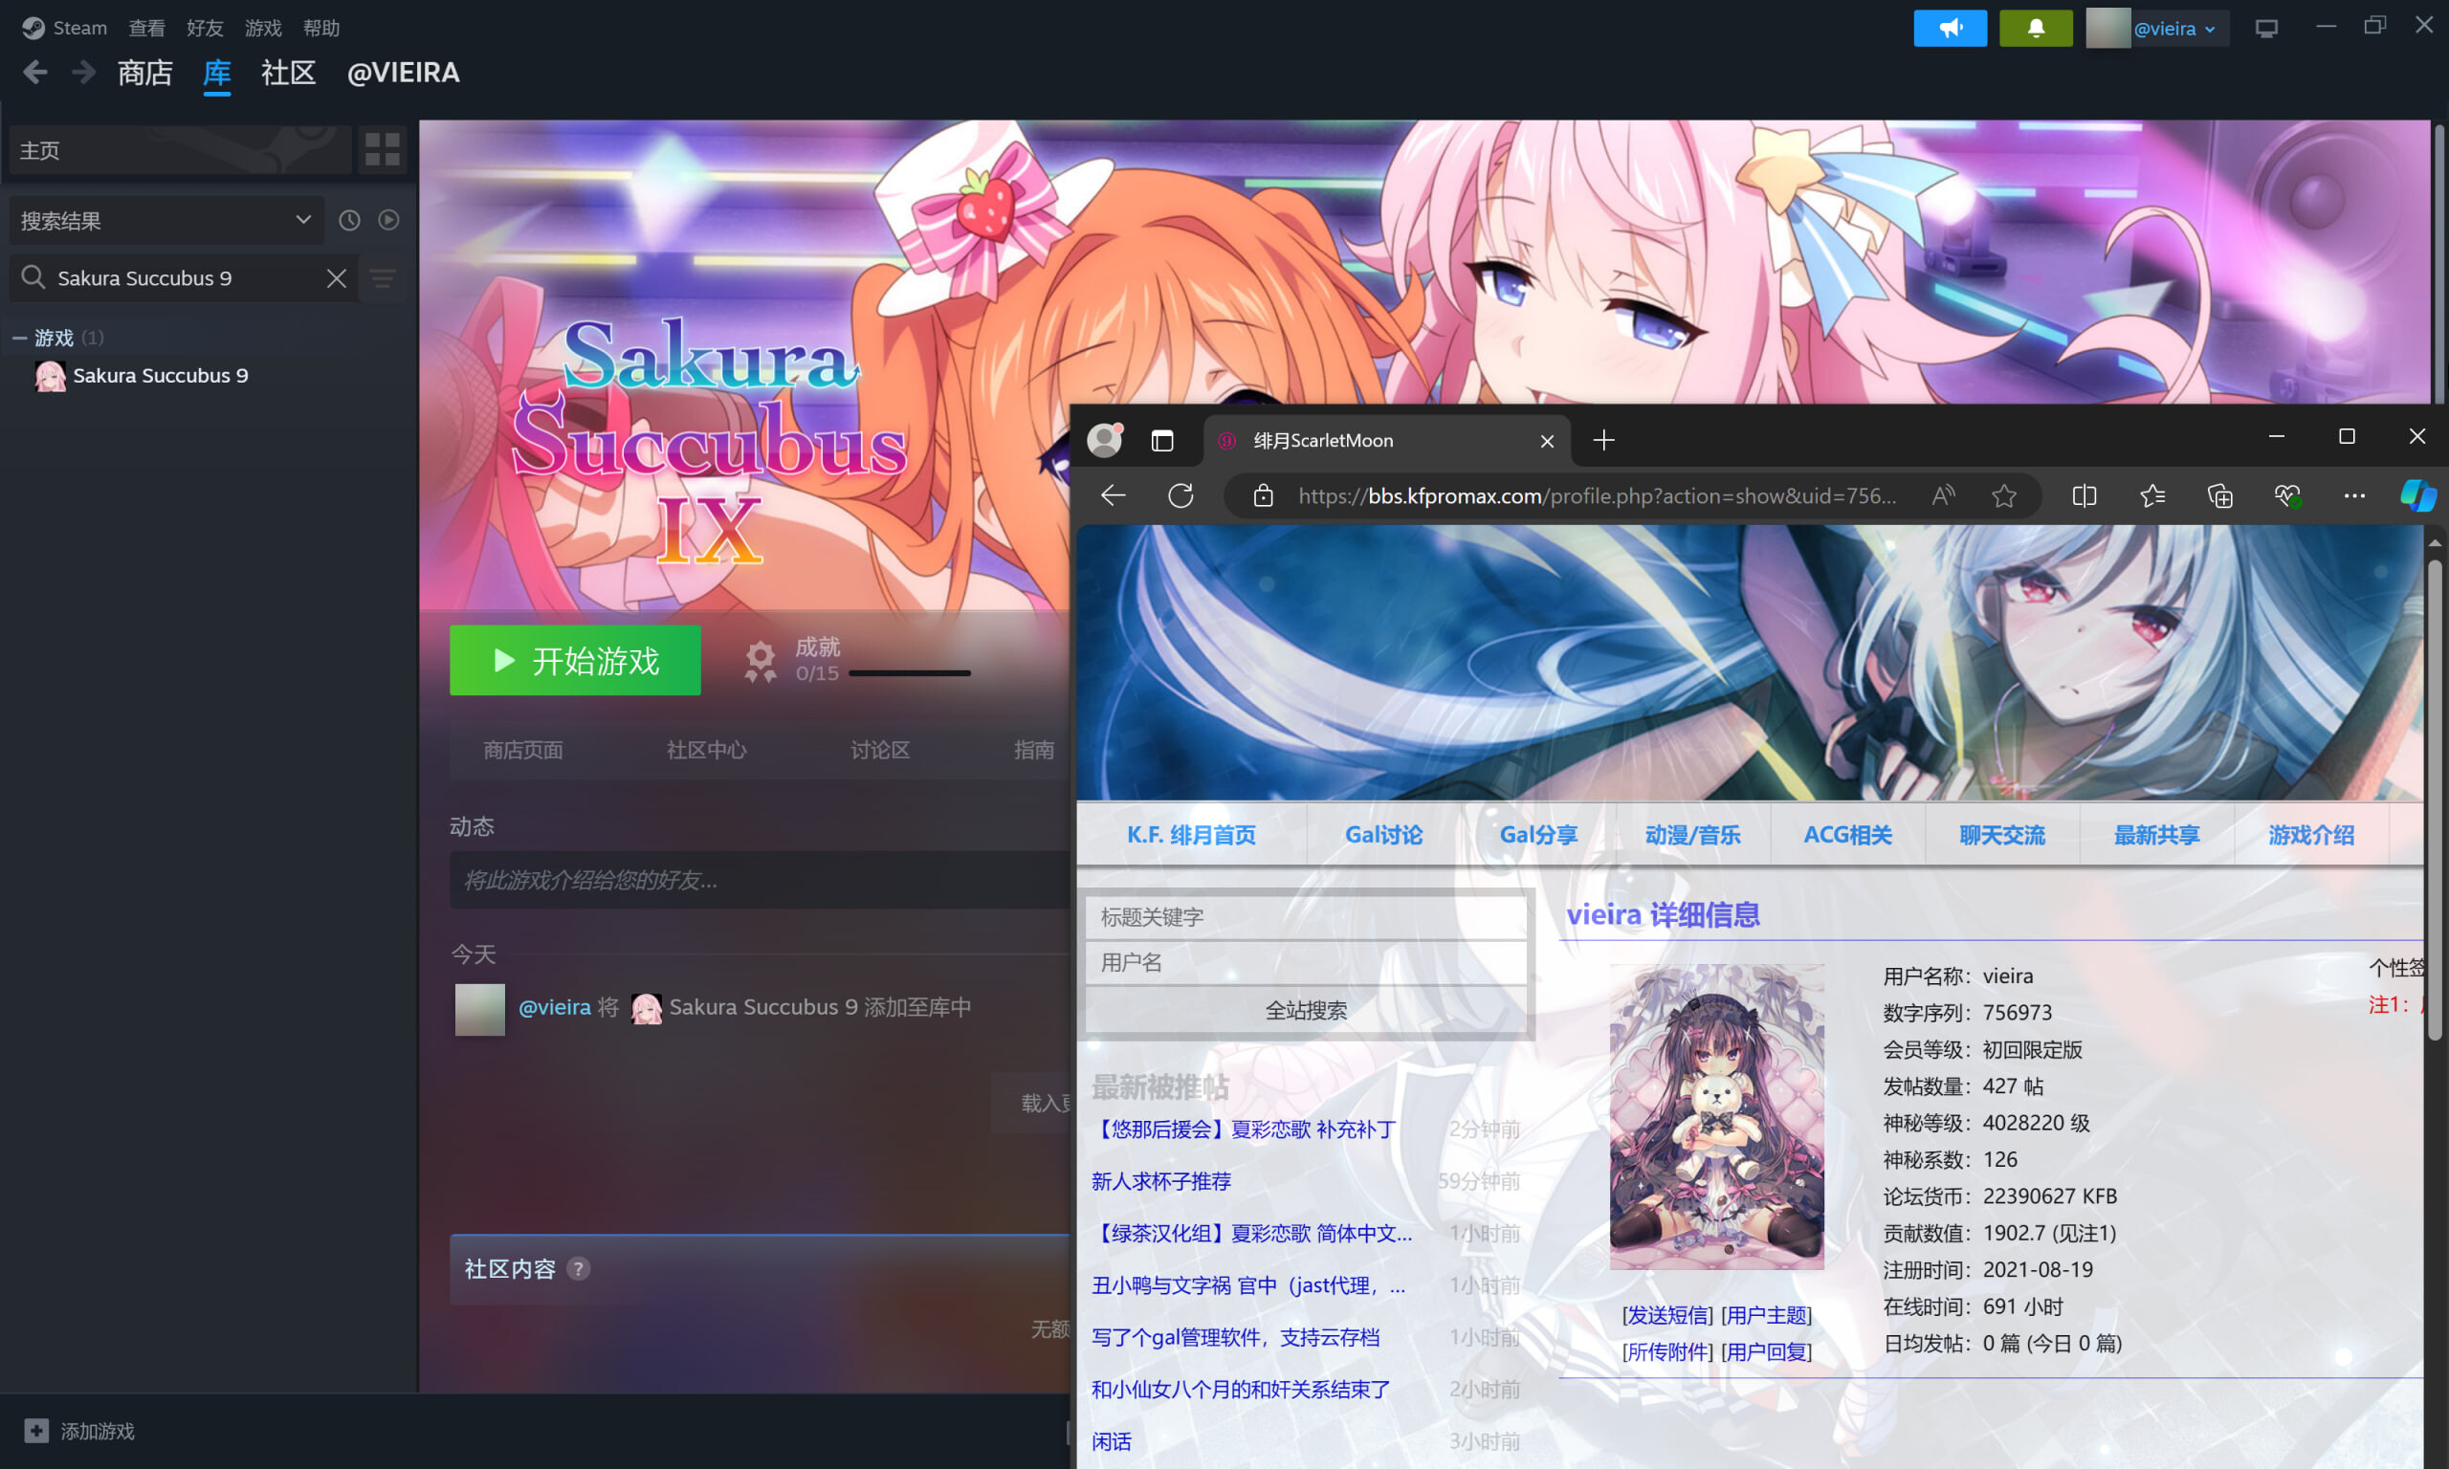Viewport: 2449px width, 1469px height.
Task: Refresh the browser page
Action: pos(1180,496)
